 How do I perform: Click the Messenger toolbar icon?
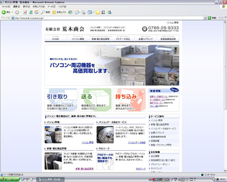click(x=109, y=12)
